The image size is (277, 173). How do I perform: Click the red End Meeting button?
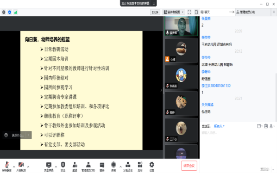tap(189, 166)
